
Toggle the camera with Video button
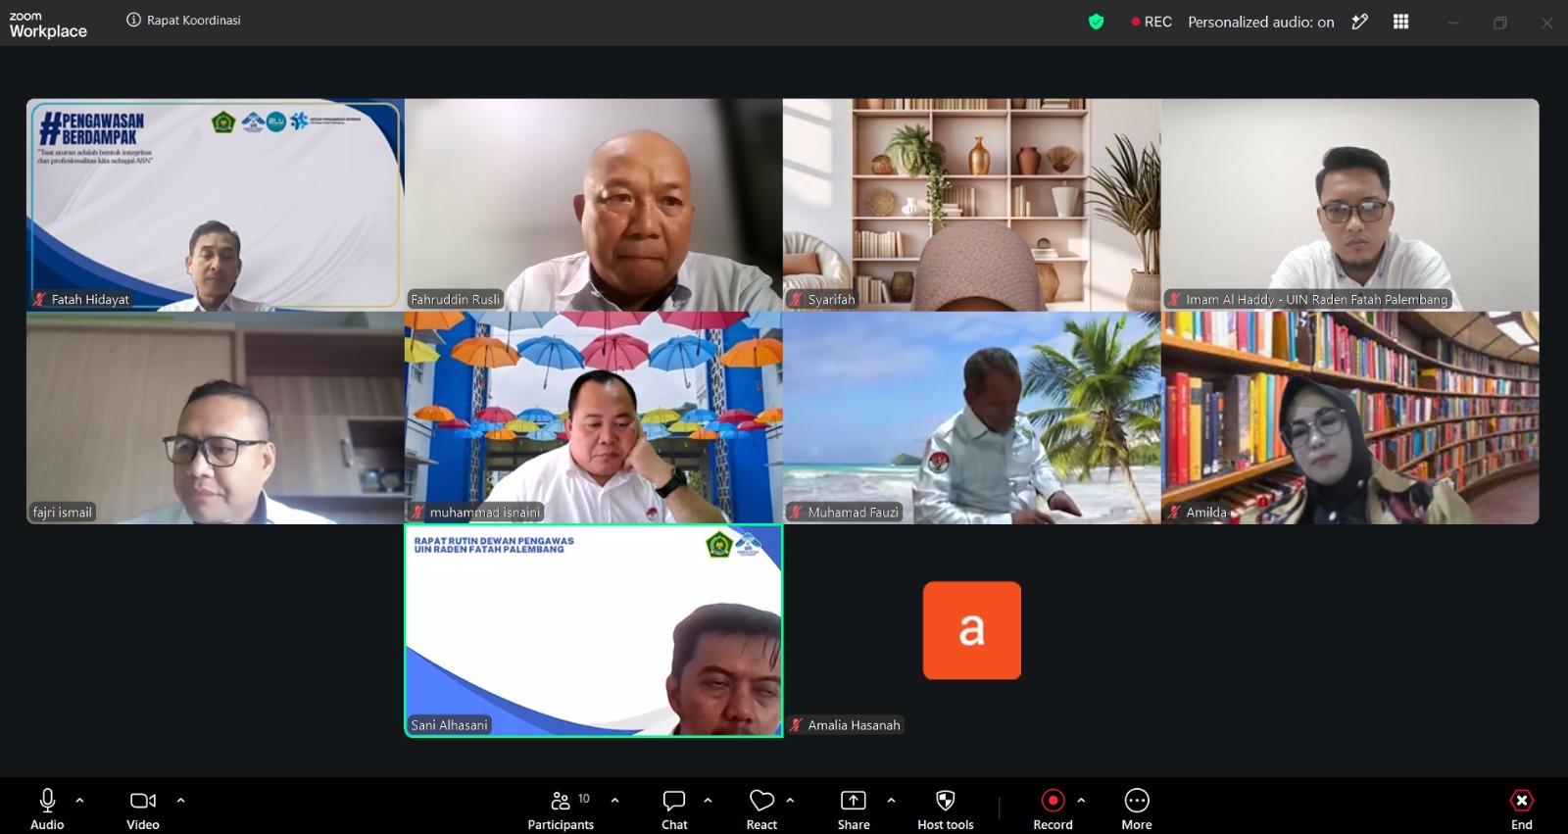click(143, 809)
